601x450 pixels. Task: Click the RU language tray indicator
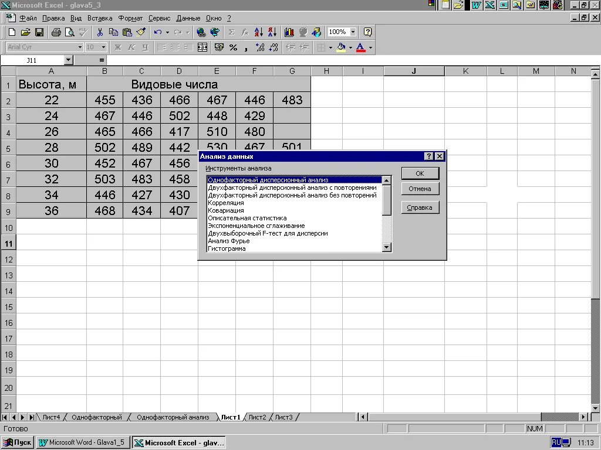pyautogui.click(x=556, y=442)
